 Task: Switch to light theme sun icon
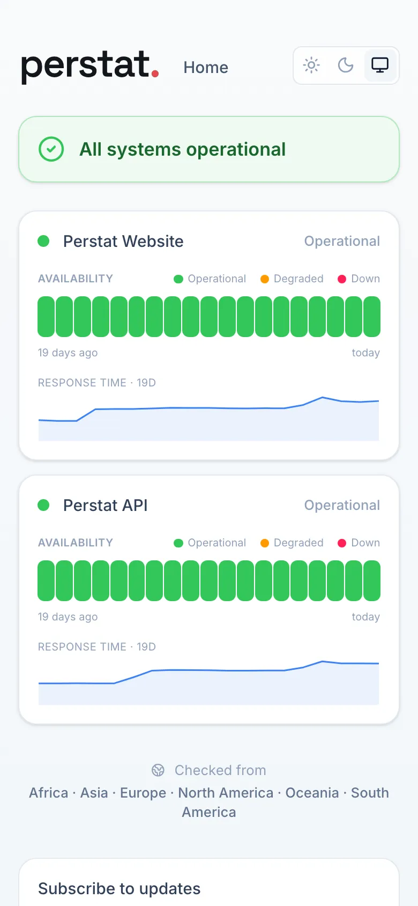point(311,65)
